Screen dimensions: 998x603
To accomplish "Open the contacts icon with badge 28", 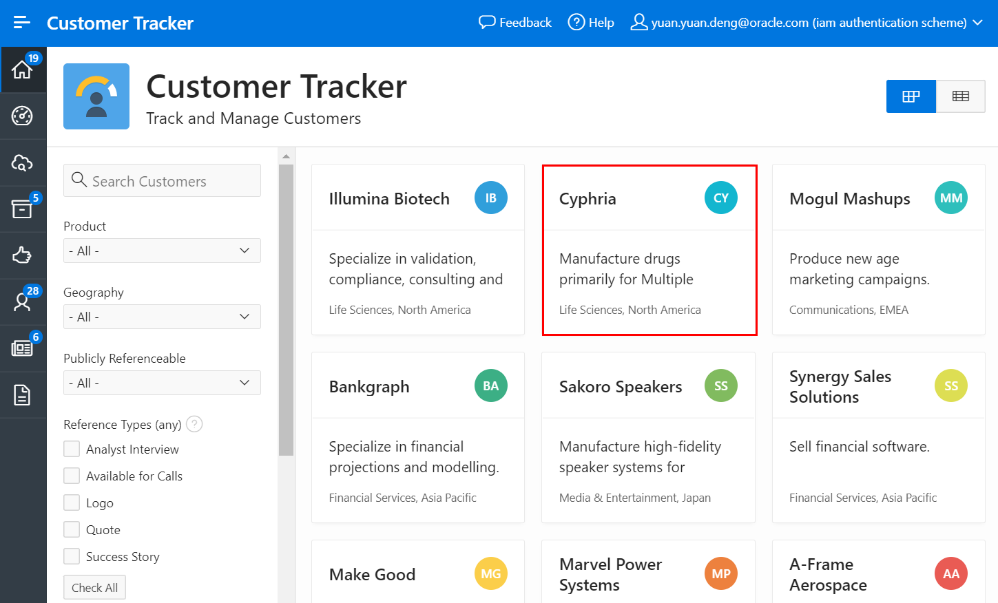I will (23, 301).
